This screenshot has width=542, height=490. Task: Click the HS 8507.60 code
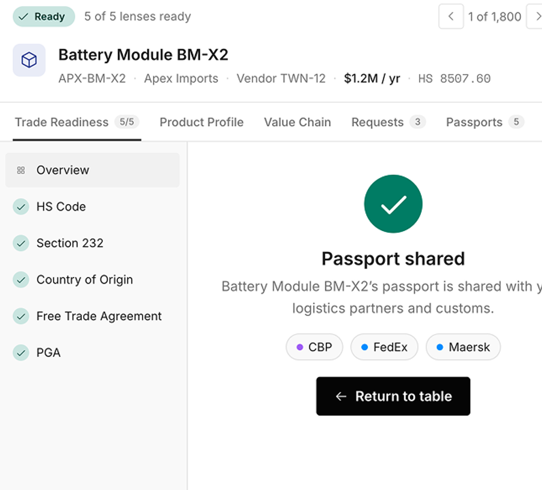coord(454,78)
